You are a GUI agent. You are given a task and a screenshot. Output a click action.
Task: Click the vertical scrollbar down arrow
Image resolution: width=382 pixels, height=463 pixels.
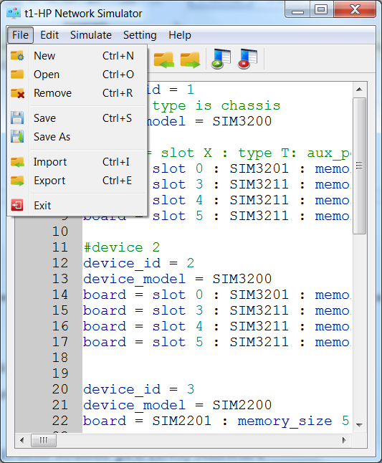(x=359, y=425)
